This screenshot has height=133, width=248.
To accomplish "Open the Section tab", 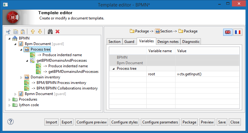I will (114, 42).
